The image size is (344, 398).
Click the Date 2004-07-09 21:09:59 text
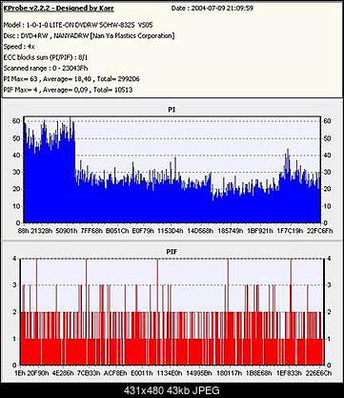[x=212, y=9]
